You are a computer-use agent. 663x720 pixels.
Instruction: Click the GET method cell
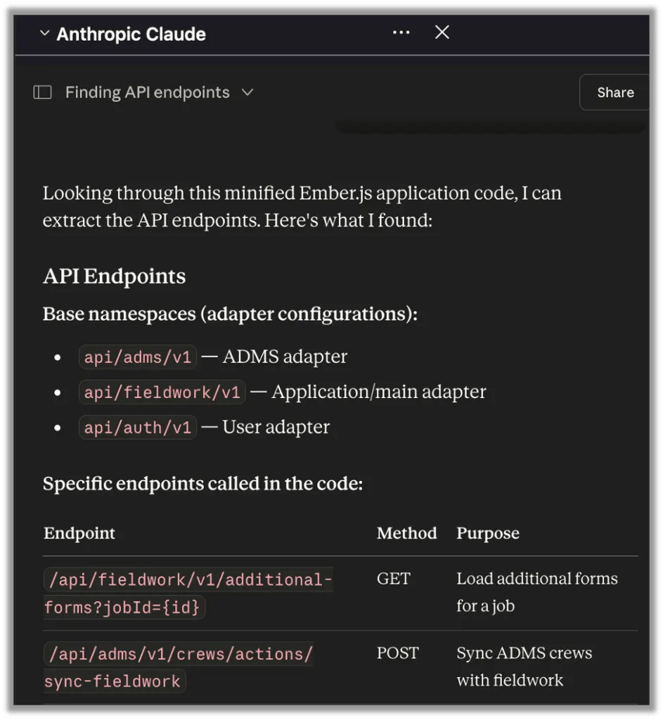pos(394,579)
